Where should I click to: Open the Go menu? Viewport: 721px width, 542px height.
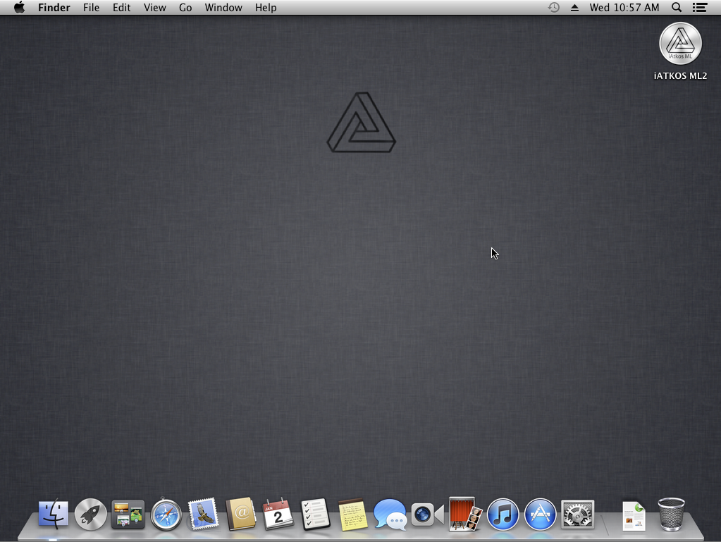click(185, 8)
